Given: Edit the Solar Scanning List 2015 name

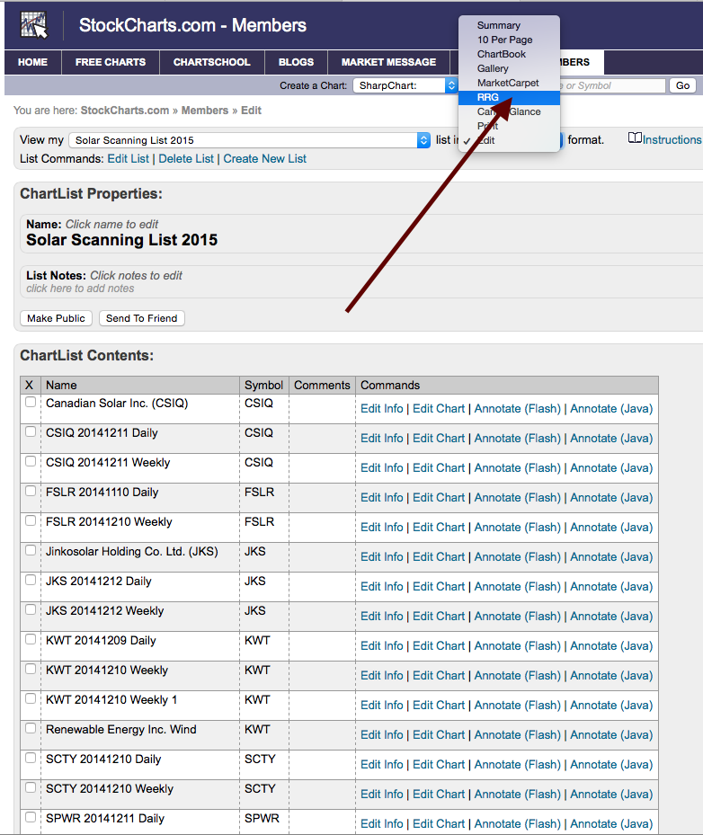Looking at the screenshot, I should coord(122,240).
